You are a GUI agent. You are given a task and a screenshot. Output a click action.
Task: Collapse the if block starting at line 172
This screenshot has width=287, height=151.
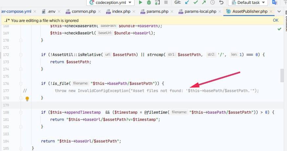pyautogui.click(x=21, y=55)
